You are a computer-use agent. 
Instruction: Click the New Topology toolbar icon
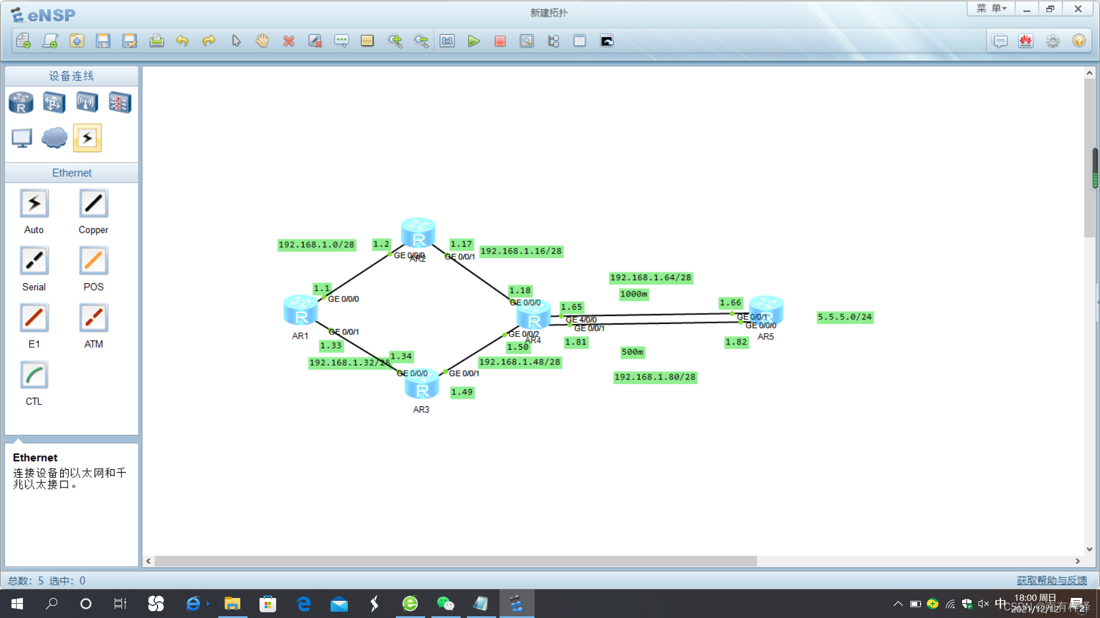click(x=23, y=41)
